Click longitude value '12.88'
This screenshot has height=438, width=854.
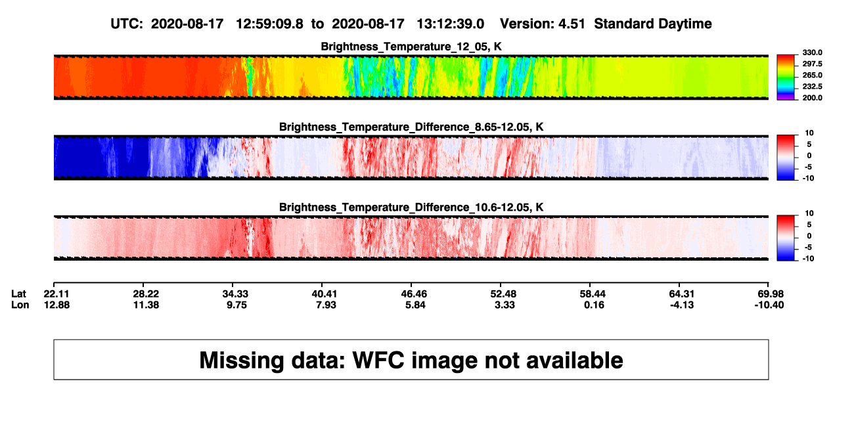point(56,305)
